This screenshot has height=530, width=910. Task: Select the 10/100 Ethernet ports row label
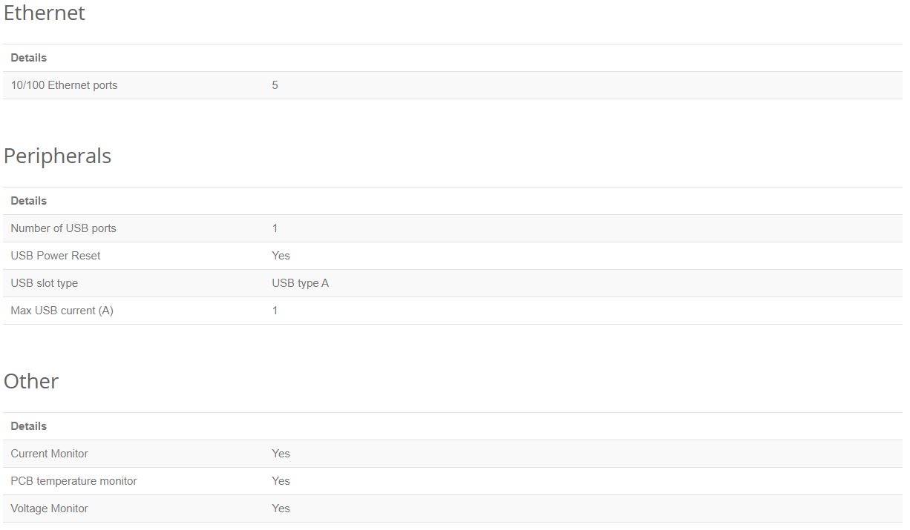pos(64,85)
